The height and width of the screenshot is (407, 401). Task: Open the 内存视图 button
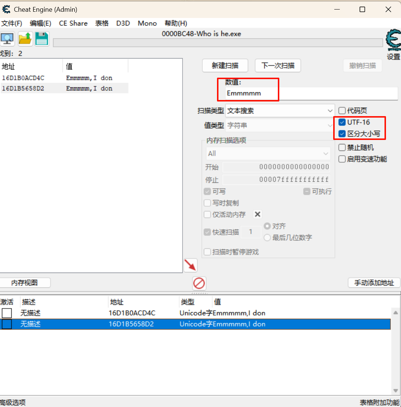tap(25, 282)
